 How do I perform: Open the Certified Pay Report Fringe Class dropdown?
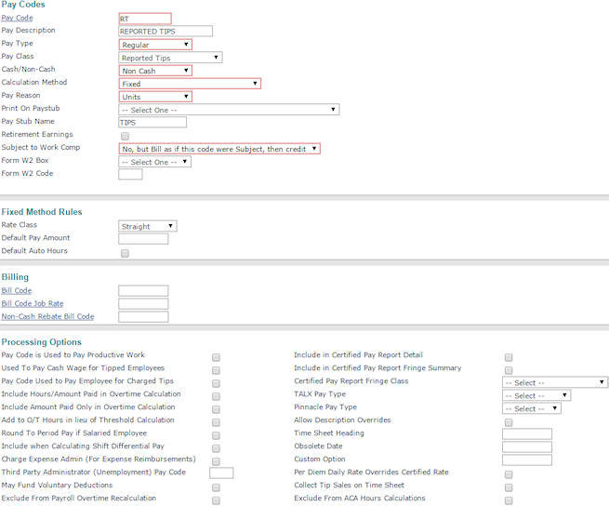click(x=554, y=382)
